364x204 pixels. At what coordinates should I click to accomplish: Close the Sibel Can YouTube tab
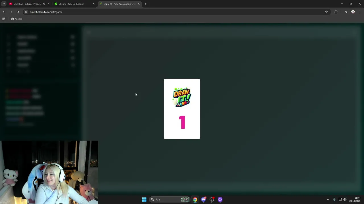[x=48, y=4]
